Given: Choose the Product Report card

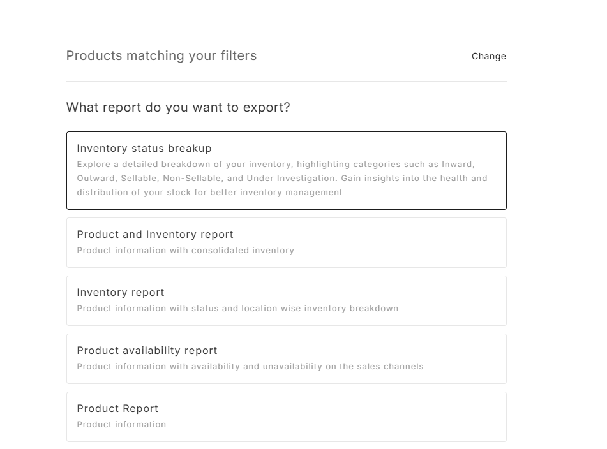Looking at the screenshot, I should coord(287,416).
